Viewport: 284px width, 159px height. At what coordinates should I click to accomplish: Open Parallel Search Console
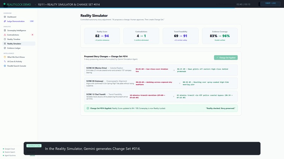tap(19, 66)
